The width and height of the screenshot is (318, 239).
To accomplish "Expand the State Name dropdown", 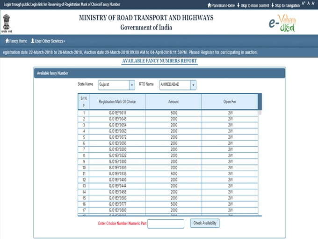I will (x=131, y=85).
